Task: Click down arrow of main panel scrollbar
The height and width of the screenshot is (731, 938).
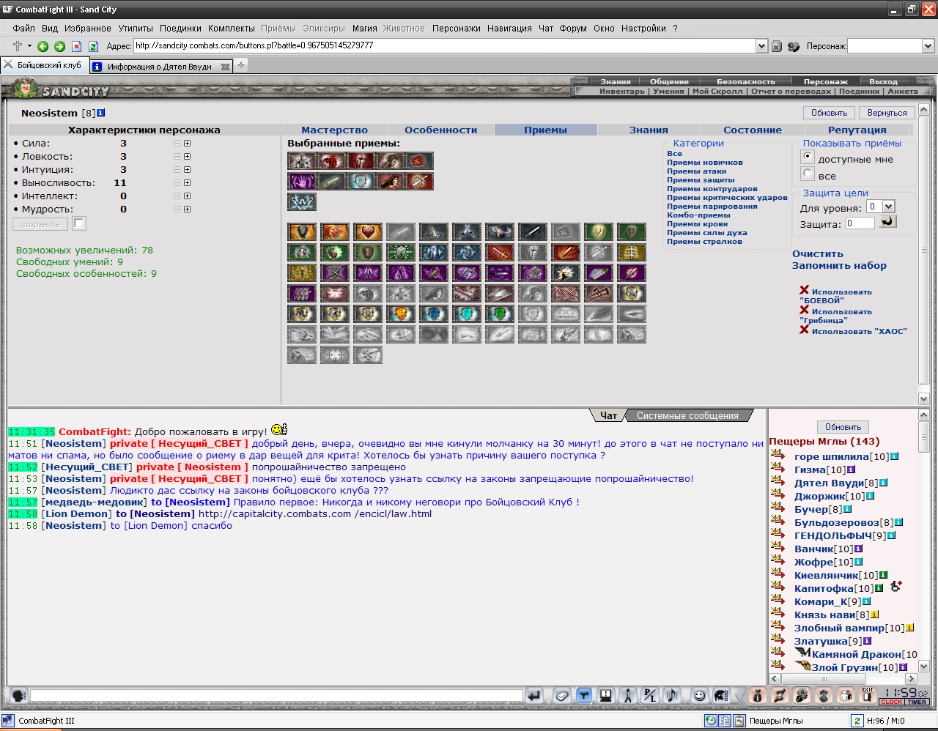Action: 923,399
